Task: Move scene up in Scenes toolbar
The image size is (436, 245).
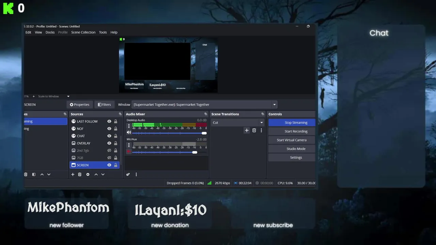Action: coord(42,175)
